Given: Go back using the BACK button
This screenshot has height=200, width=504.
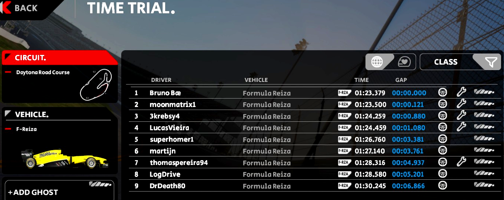Looking at the screenshot, I should click(x=22, y=8).
